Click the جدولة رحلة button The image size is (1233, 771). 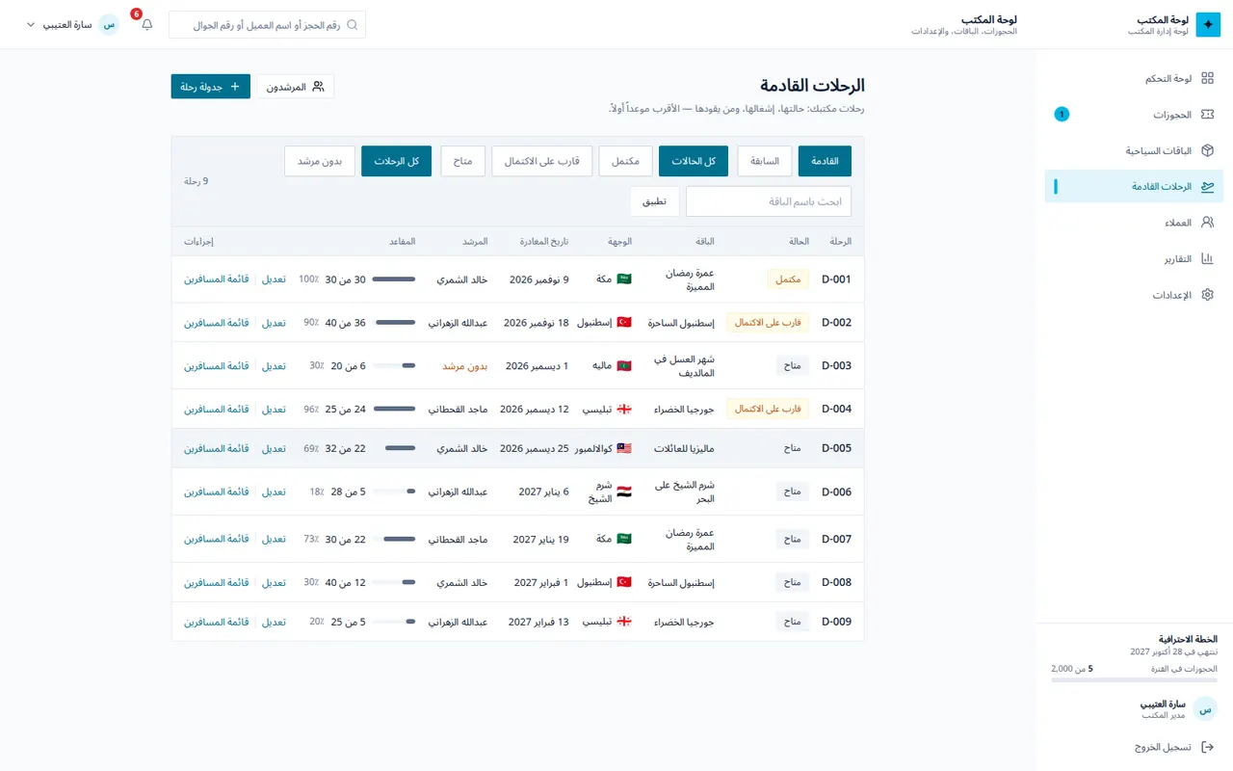[x=211, y=87]
